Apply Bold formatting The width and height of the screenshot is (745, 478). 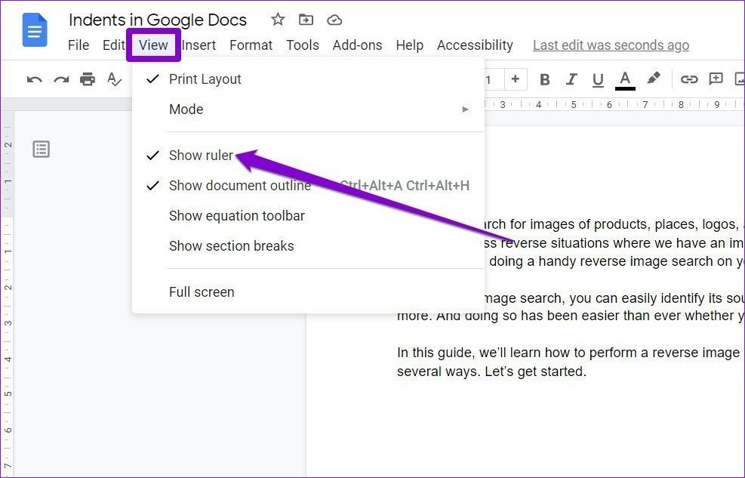pos(545,79)
